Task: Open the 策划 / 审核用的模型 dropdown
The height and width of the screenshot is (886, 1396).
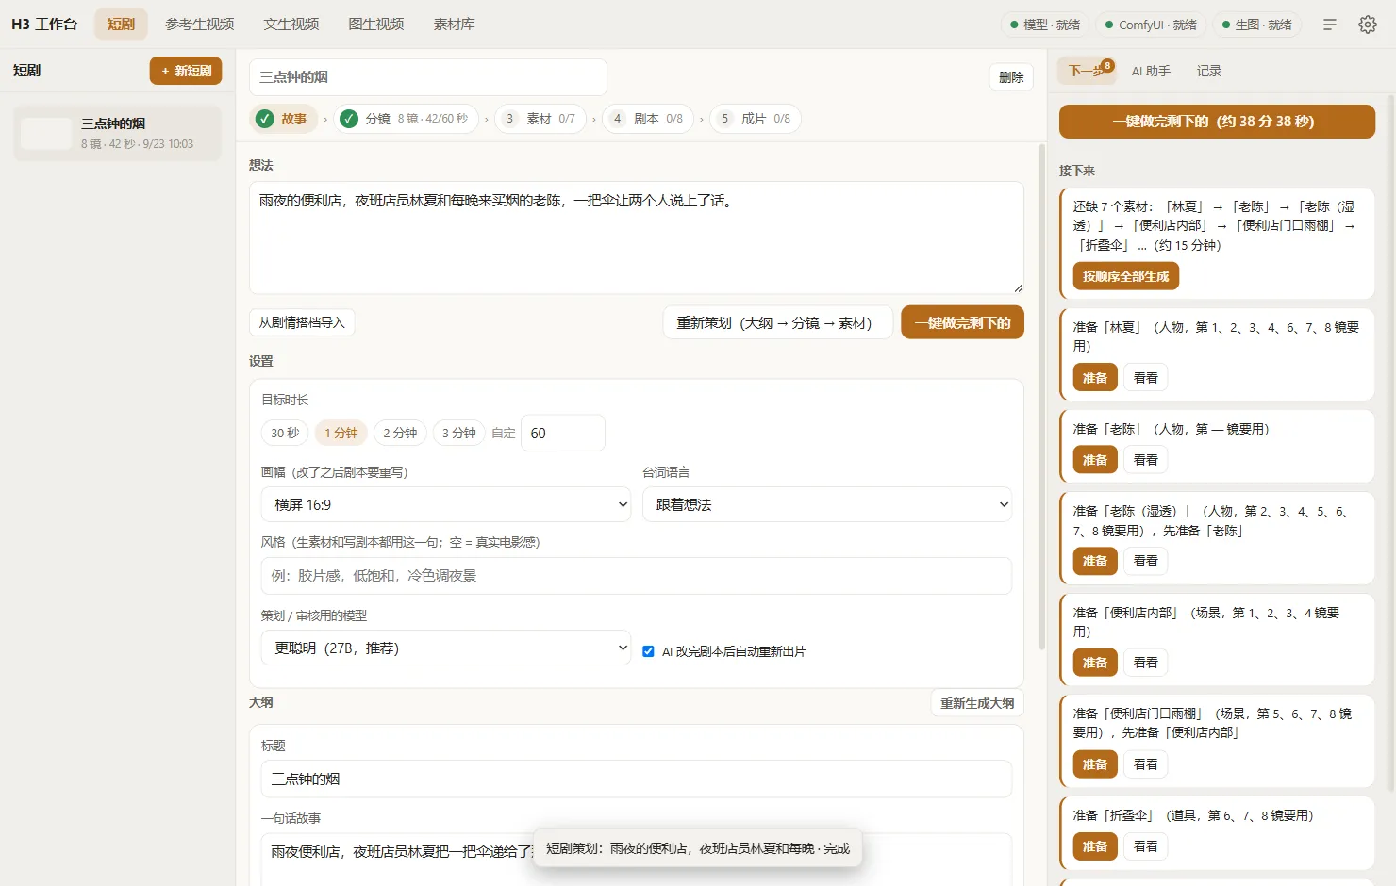Action: 446,648
